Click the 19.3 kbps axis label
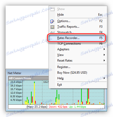The height and width of the screenshot is (117, 113). pos(16,86)
